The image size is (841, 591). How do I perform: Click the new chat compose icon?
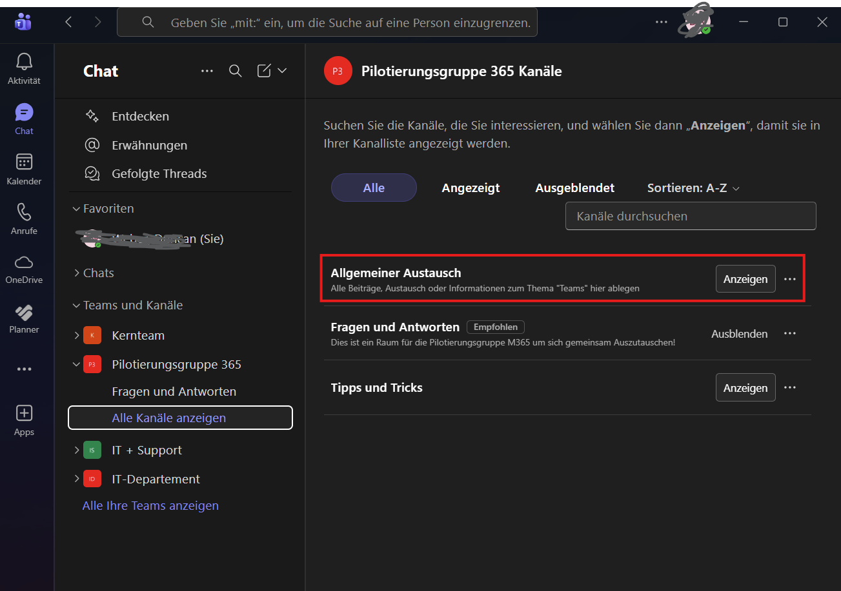tap(264, 71)
